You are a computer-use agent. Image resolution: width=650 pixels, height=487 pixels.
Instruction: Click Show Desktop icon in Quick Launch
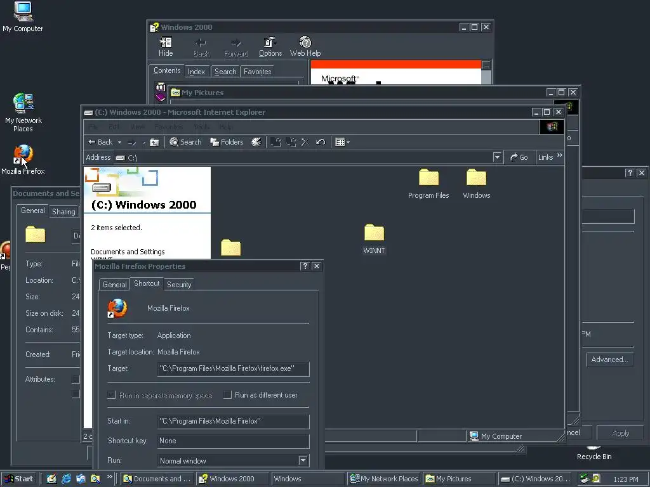click(51, 479)
